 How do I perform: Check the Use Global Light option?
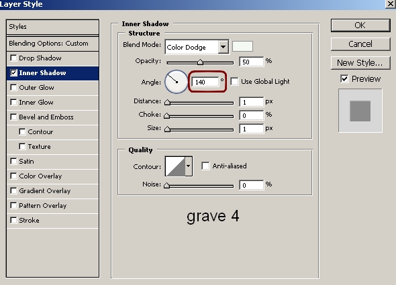point(234,82)
